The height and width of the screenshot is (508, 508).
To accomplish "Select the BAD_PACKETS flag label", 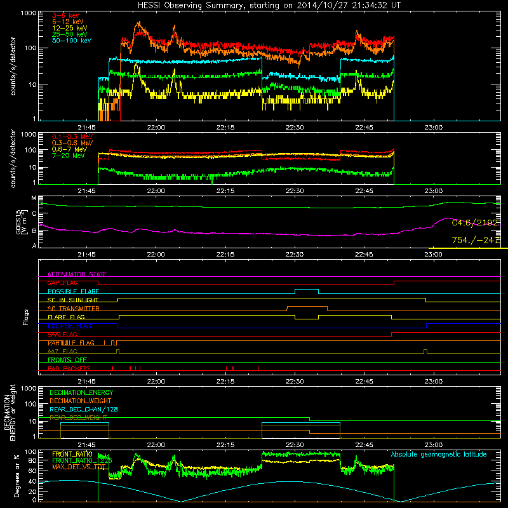I will (69, 368).
